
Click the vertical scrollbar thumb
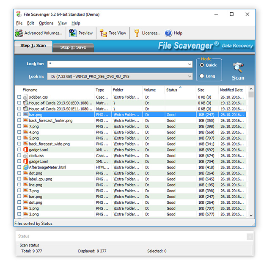(x=251, y=94)
